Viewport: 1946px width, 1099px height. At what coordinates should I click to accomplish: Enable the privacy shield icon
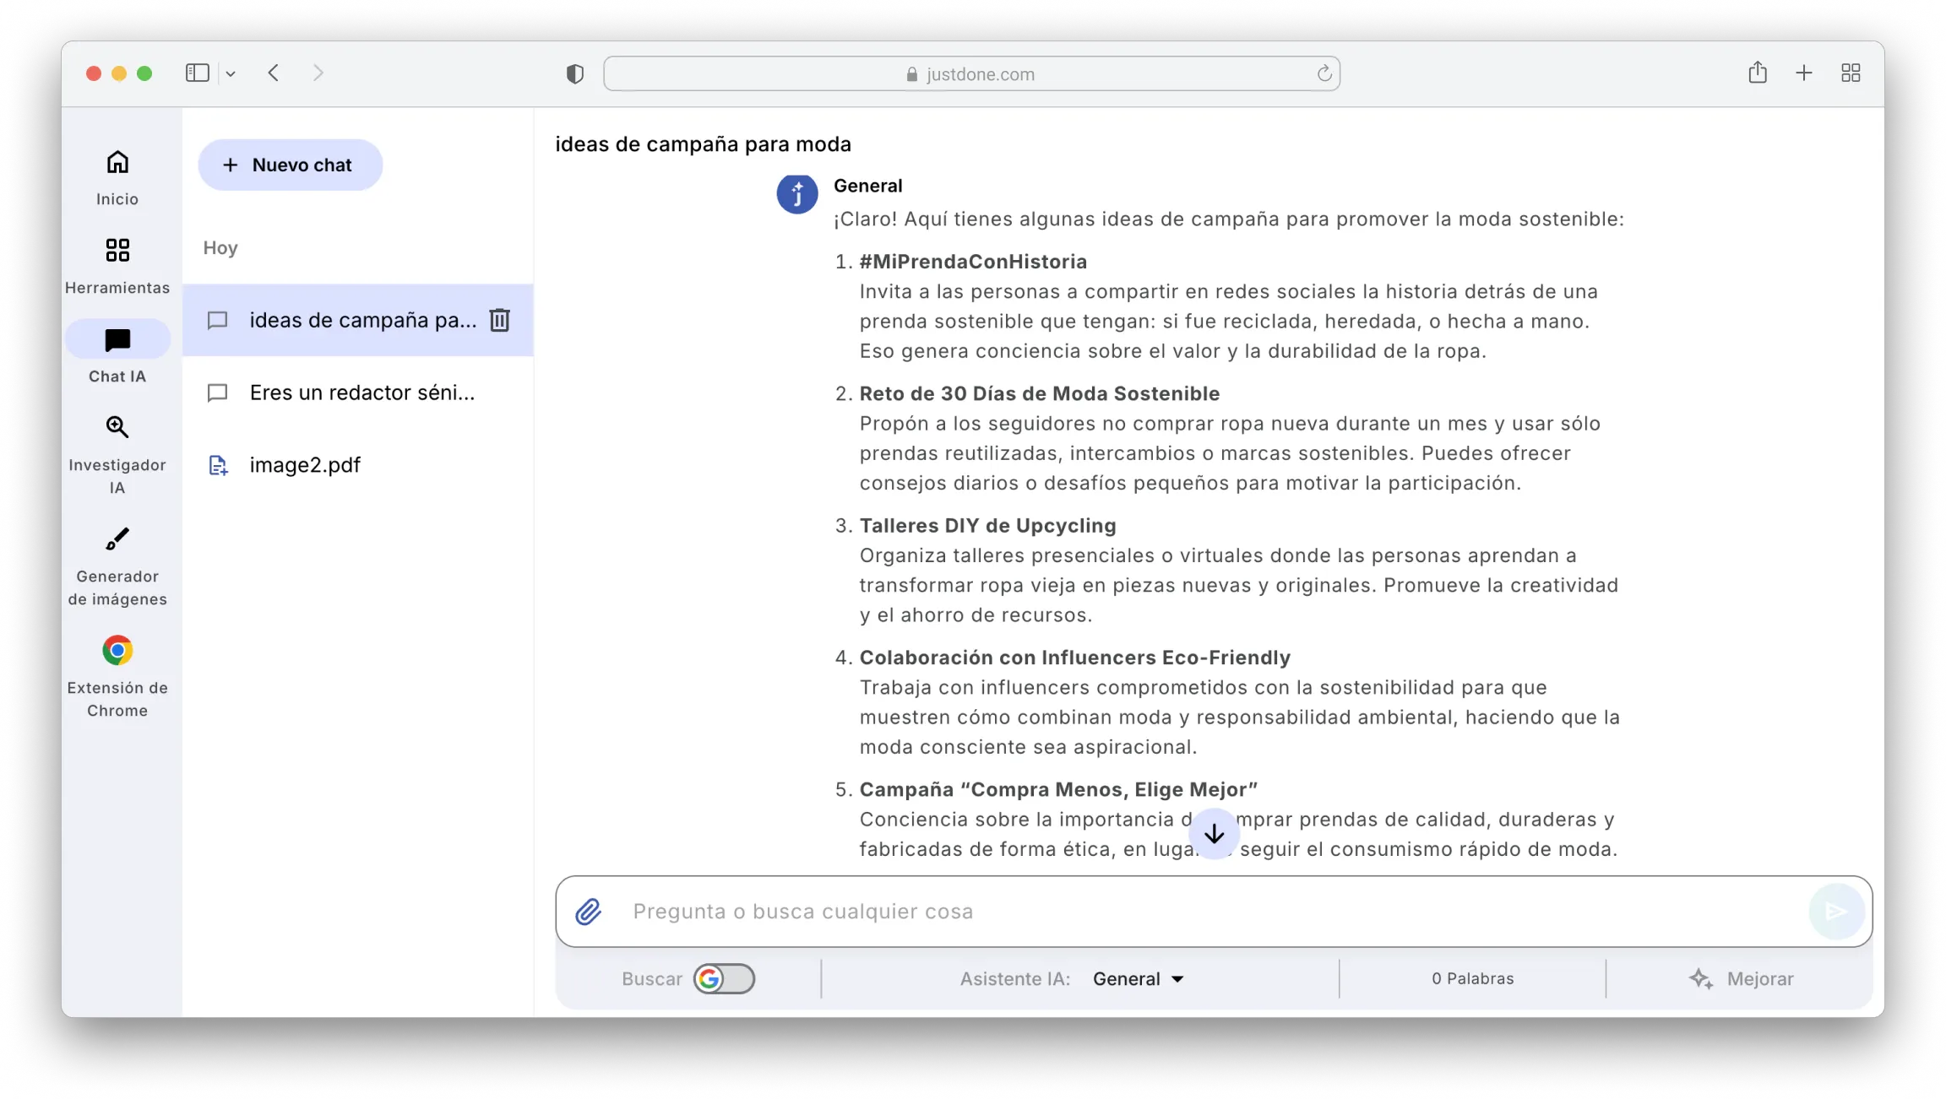tap(574, 73)
